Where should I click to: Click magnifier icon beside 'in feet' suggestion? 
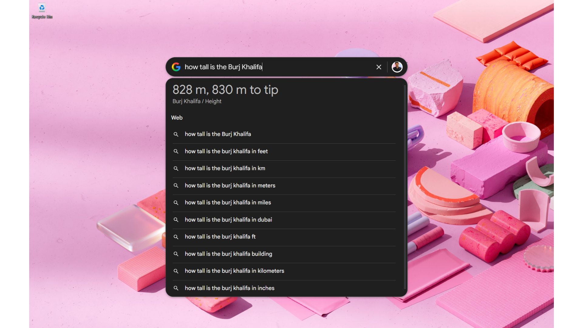coord(176,151)
